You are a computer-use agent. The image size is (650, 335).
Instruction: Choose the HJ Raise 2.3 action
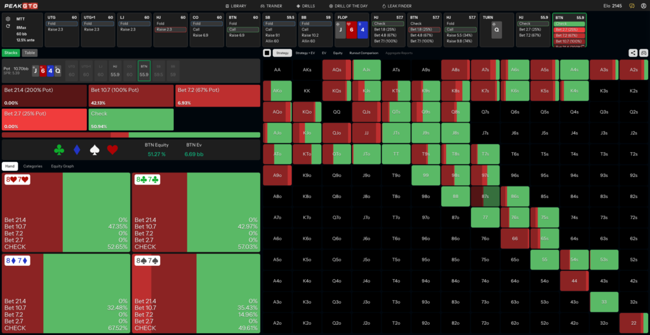tap(170, 29)
